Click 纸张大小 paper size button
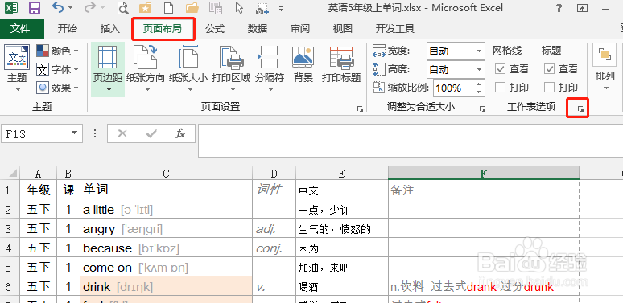 (188, 69)
